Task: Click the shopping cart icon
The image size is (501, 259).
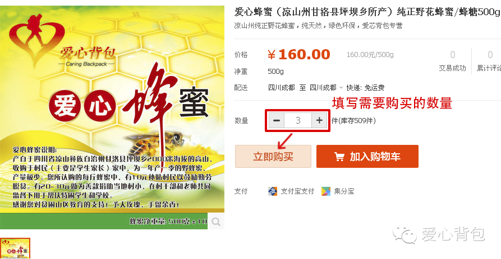Action: 339,157
